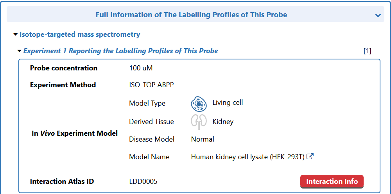Click Experiment 1 Reporting the Labelling Profiles title
391x194 pixels.
(120, 51)
